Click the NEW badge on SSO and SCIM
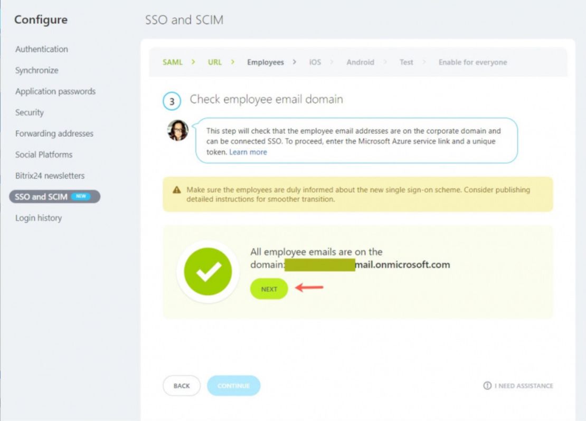The image size is (586, 421). click(81, 196)
